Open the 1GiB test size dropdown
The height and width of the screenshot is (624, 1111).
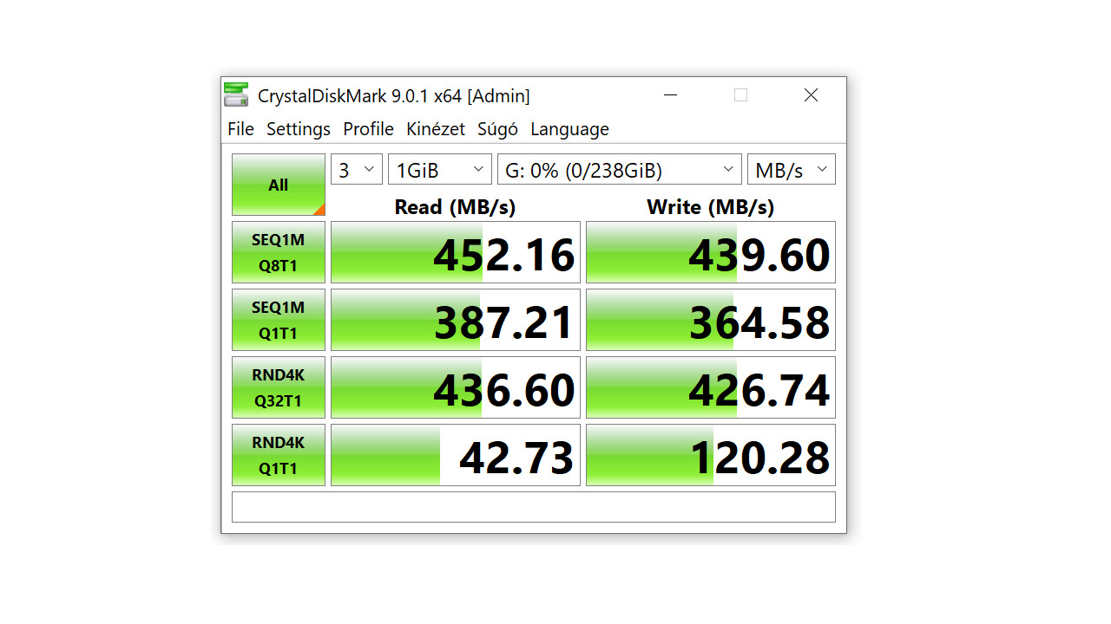pyautogui.click(x=440, y=170)
